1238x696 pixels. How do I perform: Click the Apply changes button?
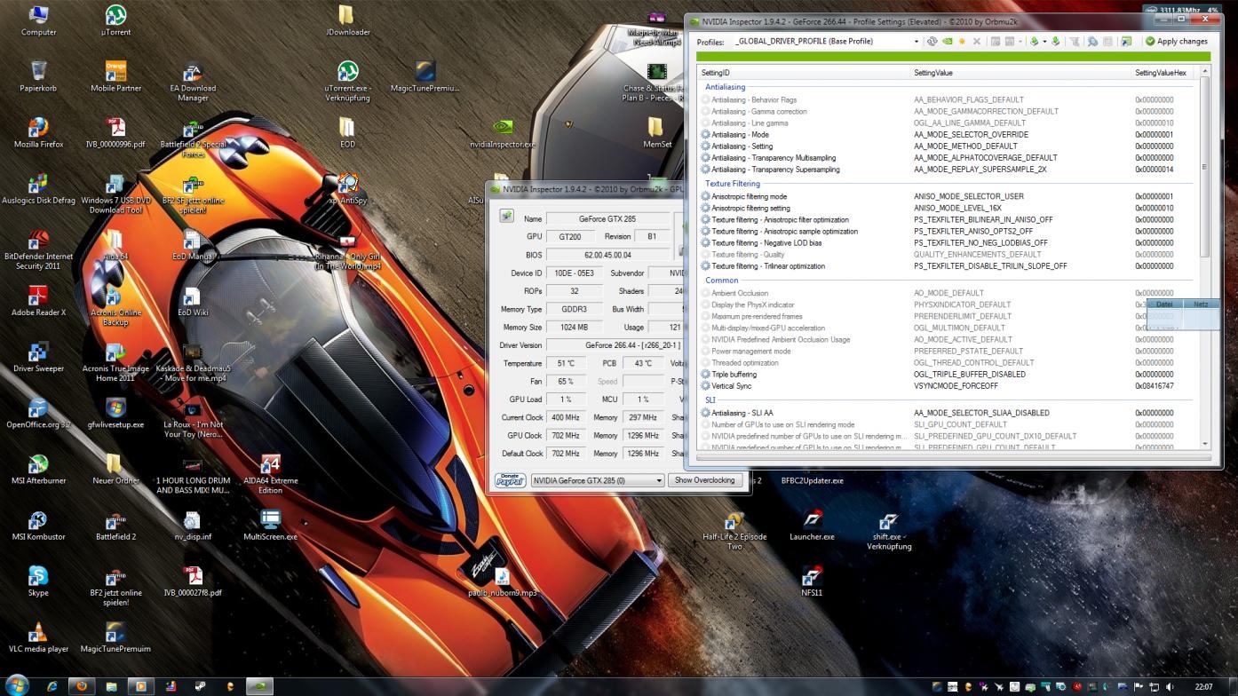pyautogui.click(x=1176, y=42)
